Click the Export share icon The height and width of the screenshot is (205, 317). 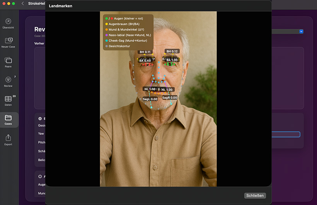pyautogui.click(x=9, y=138)
